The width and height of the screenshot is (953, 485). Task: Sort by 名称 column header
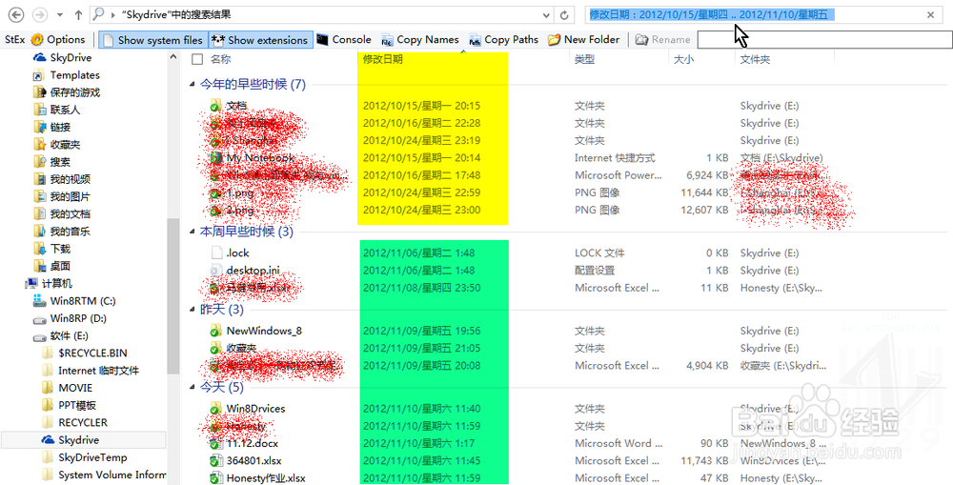pos(221,59)
